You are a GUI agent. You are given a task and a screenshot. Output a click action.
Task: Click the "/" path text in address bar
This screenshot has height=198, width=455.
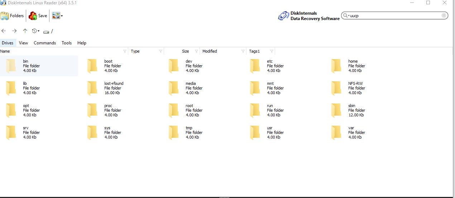tap(52, 31)
